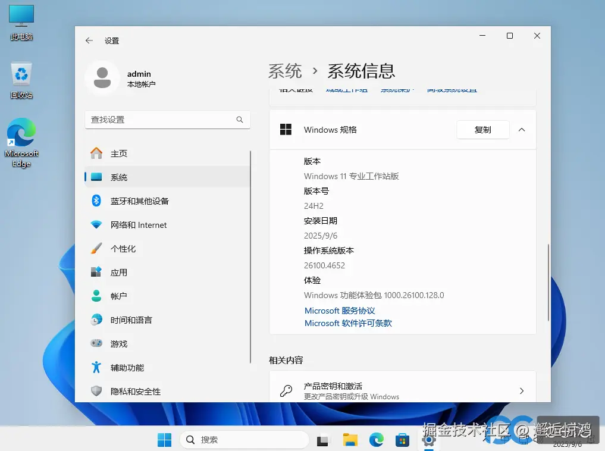
Task: Select 个性化 in the sidebar
Action: [167, 249]
